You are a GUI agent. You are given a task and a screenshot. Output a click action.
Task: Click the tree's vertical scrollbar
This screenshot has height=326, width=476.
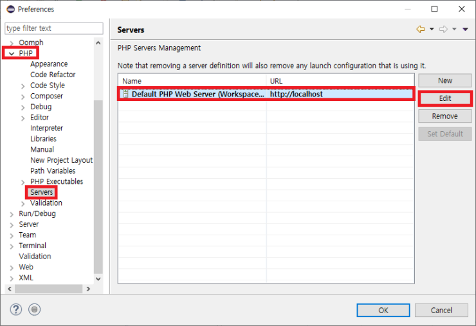pyautogui.click(x=98, y=161)
